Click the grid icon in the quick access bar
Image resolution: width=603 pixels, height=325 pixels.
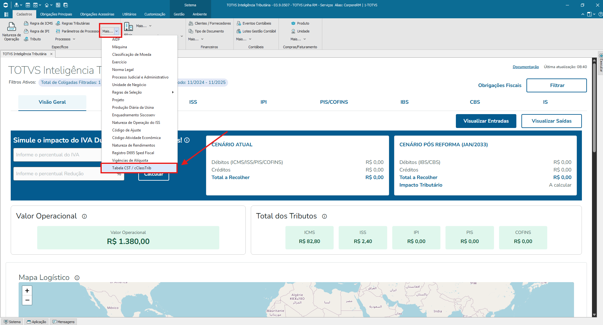point(58,5)
